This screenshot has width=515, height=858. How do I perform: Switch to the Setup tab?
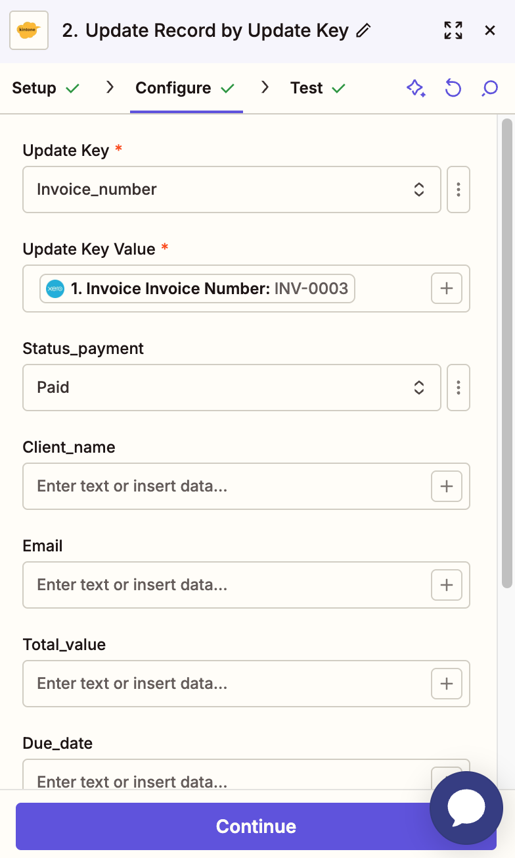click(x=35, y=88)
